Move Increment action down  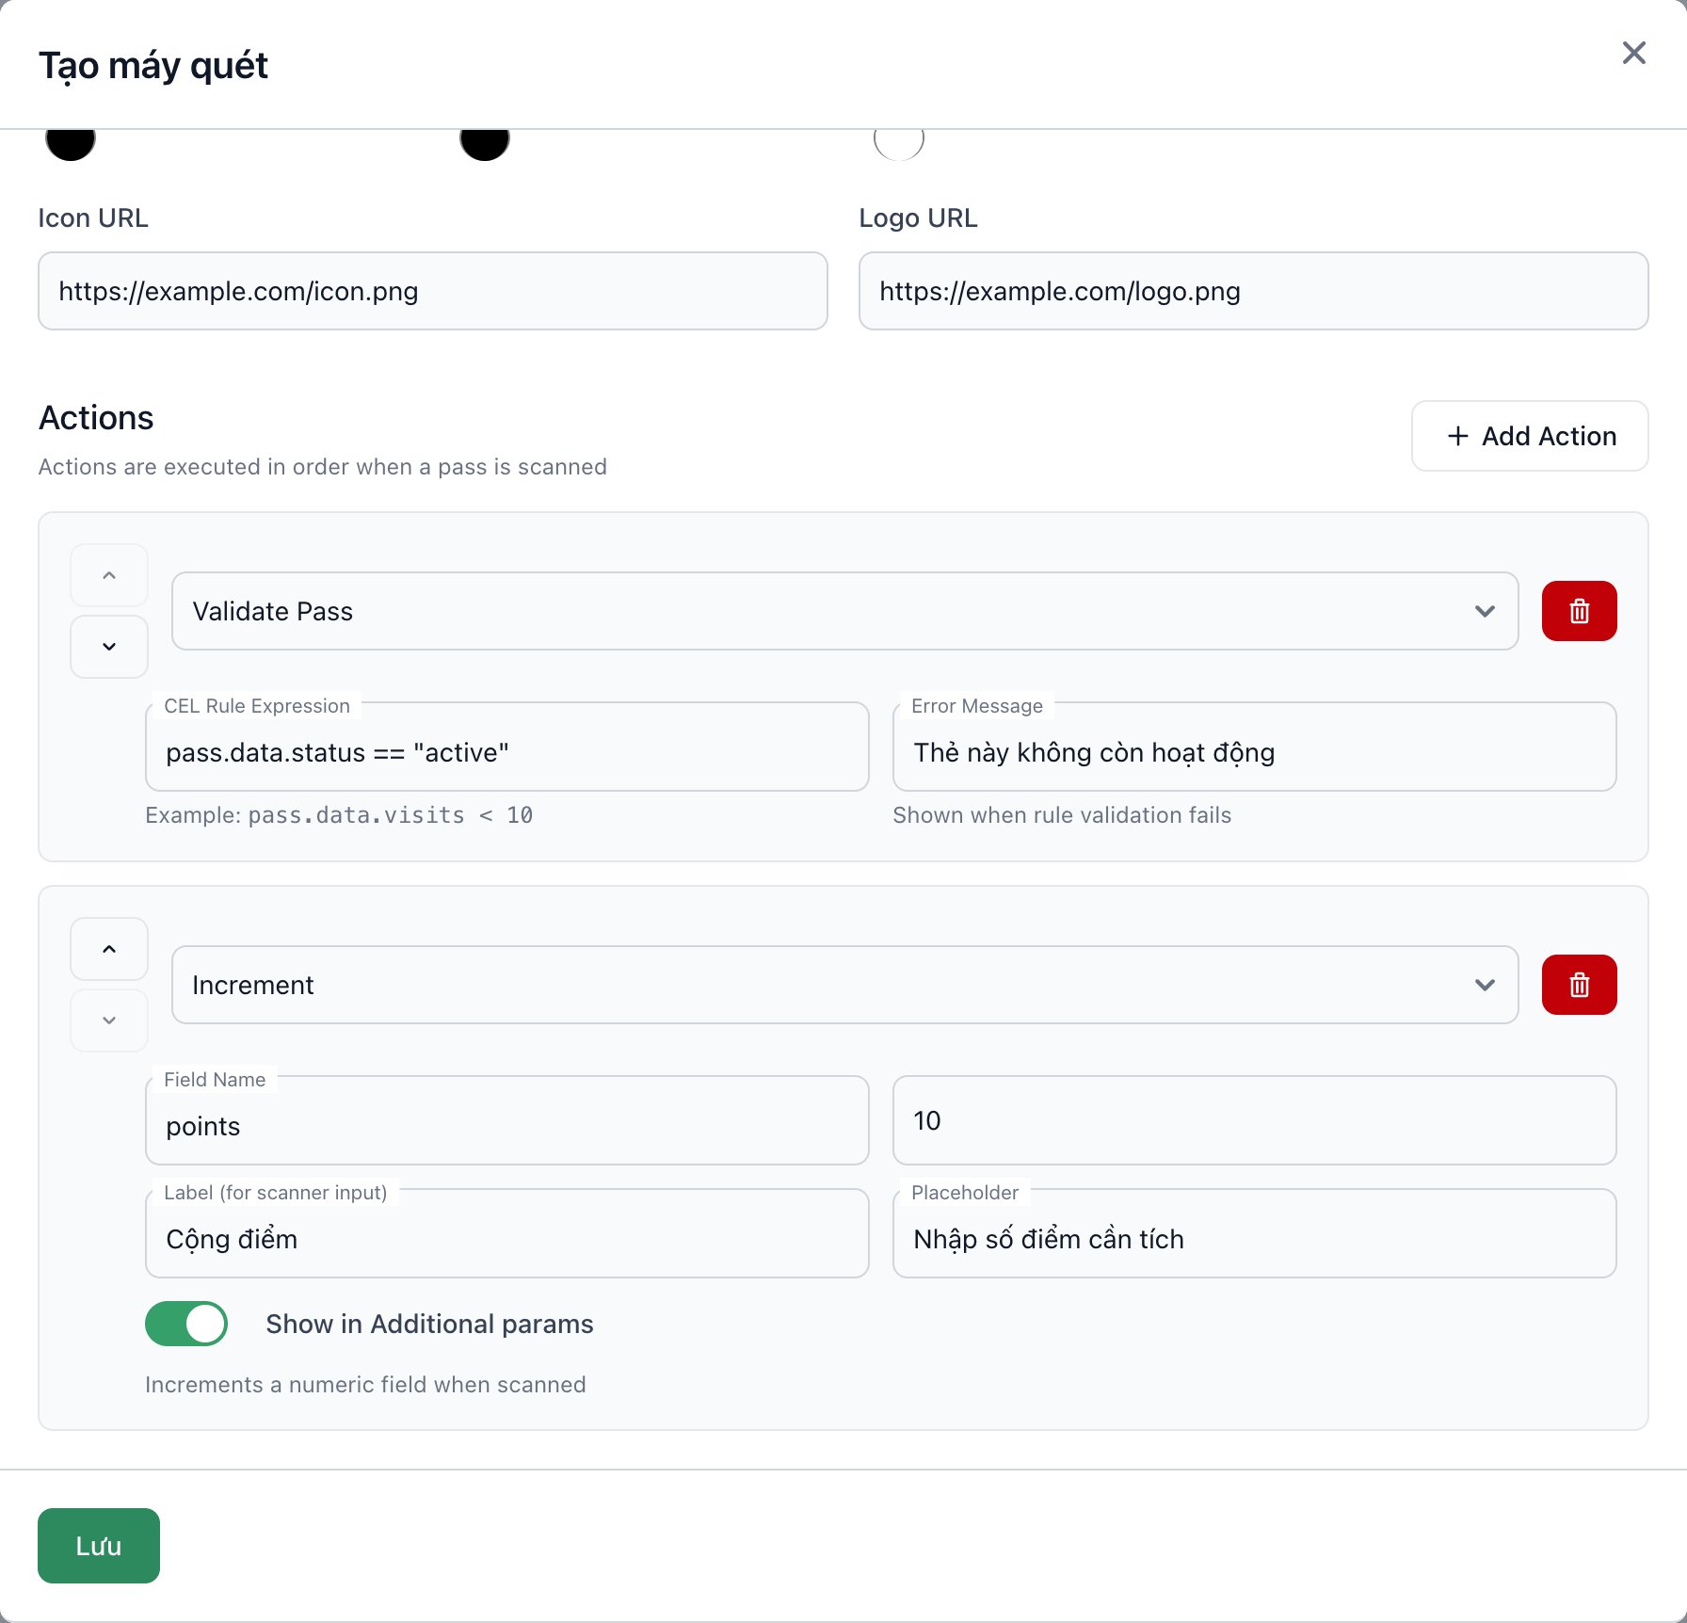pos(109,1020)
